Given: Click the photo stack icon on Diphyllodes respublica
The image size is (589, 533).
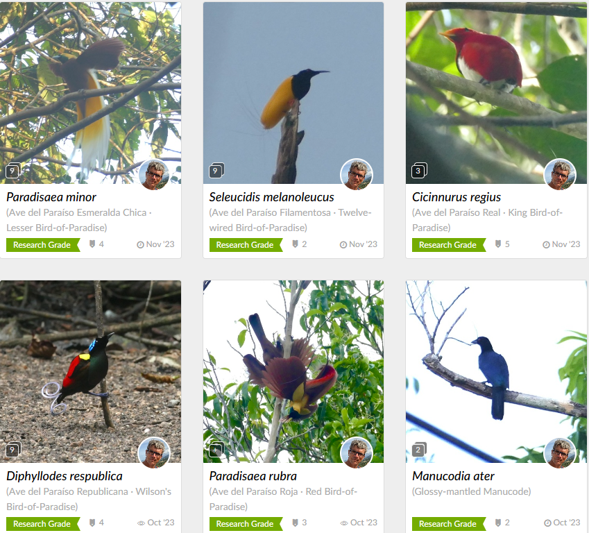Looking at the screenshot, I should pyautogui.click(x=13, y=450).
